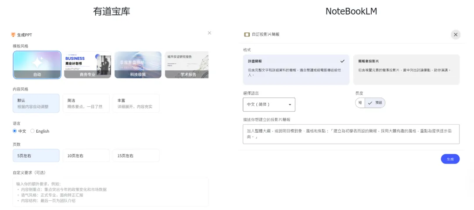Choose 預設 length option
This screenshot has width=474, height=210.
pos(375,102)
